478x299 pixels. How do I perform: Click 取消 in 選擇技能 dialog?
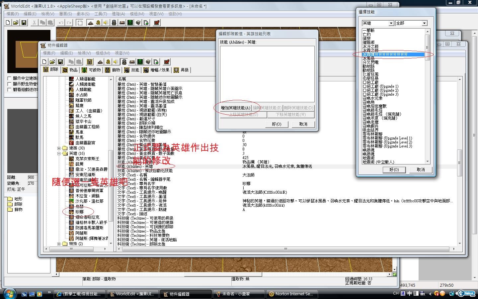point(421,169)
